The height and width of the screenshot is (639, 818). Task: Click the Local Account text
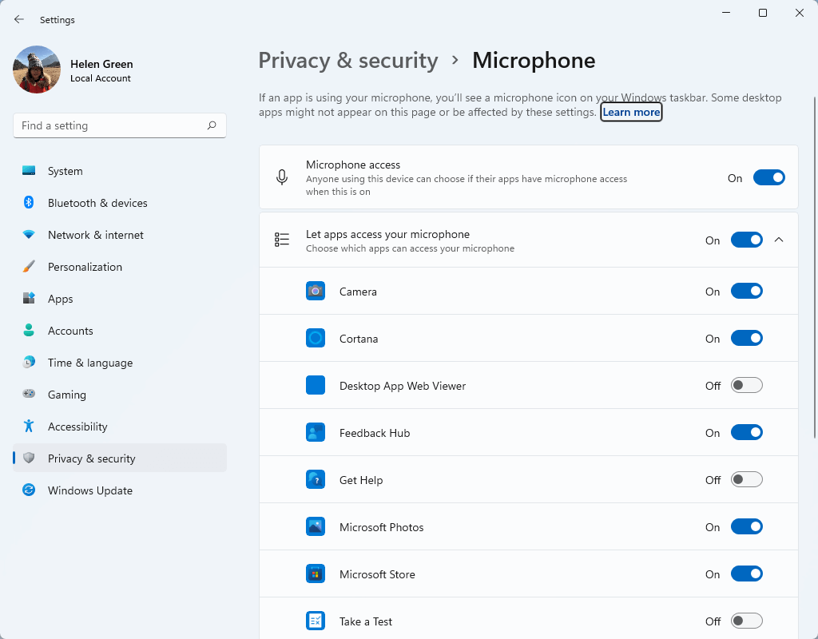point(100,78)
